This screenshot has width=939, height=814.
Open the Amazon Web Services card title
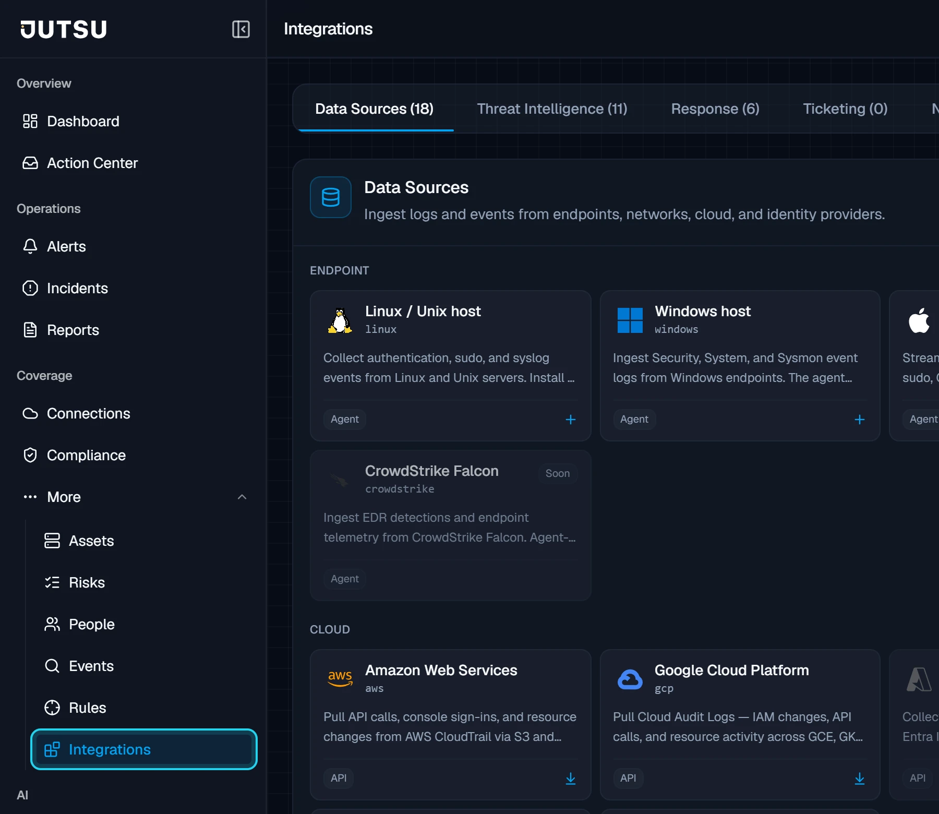441,670
